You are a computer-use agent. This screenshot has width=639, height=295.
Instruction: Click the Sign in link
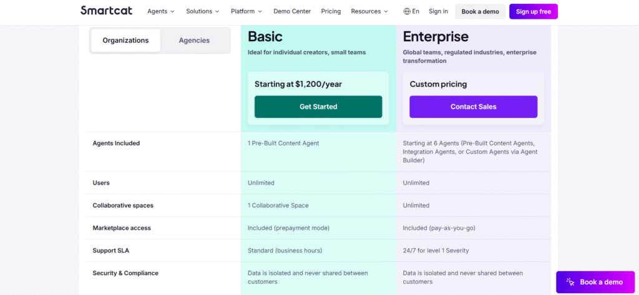438,11
